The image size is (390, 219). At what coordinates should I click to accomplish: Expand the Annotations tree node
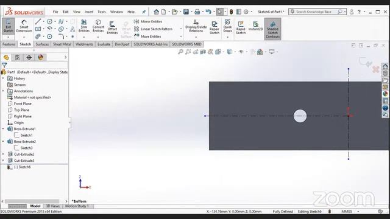pyautogui.click(x=3, y=91)
